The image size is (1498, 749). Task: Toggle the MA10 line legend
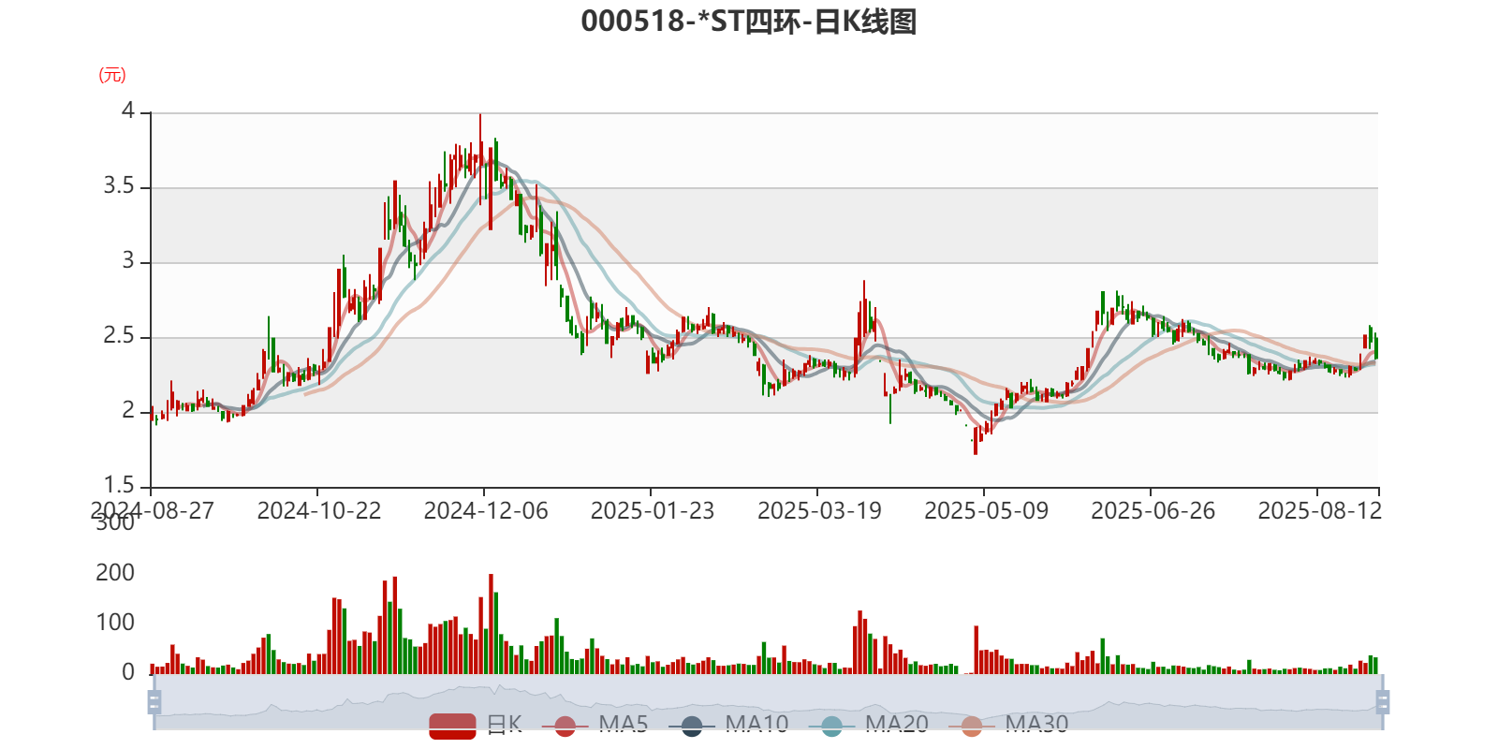(728, 725)
